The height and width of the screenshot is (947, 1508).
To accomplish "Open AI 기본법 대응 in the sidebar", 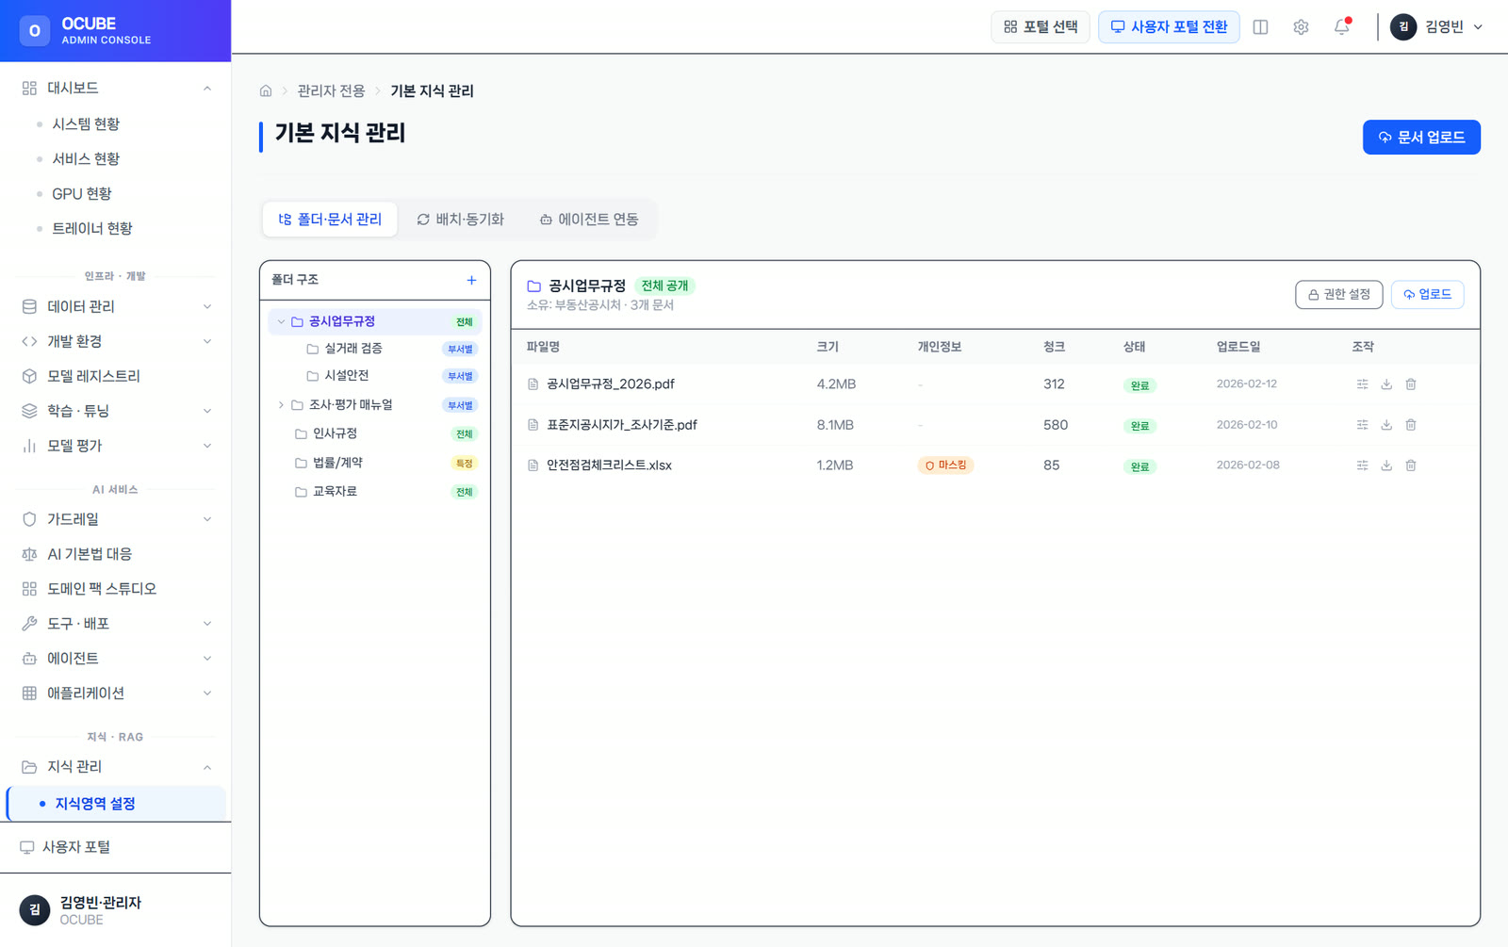I will click(x=115, y=554).
